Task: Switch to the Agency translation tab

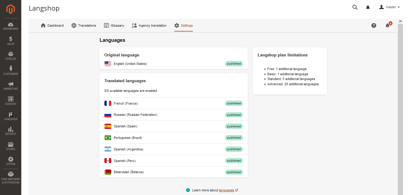Action: click(149, 25)
